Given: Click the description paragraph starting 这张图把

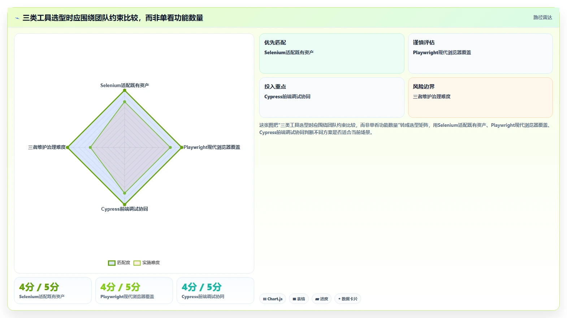Looking at the screenshot, I should tap(405, 129).
